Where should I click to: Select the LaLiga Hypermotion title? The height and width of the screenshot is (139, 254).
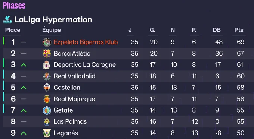pyautogui.click(x=53, y=20)
